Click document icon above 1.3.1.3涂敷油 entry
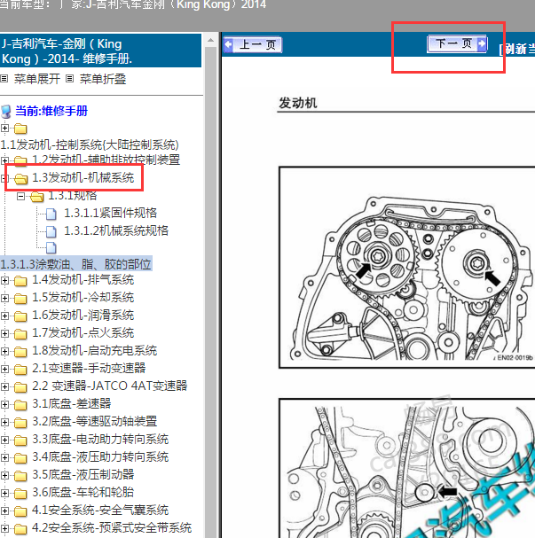535x538 pixels. [x=51, y=247]
